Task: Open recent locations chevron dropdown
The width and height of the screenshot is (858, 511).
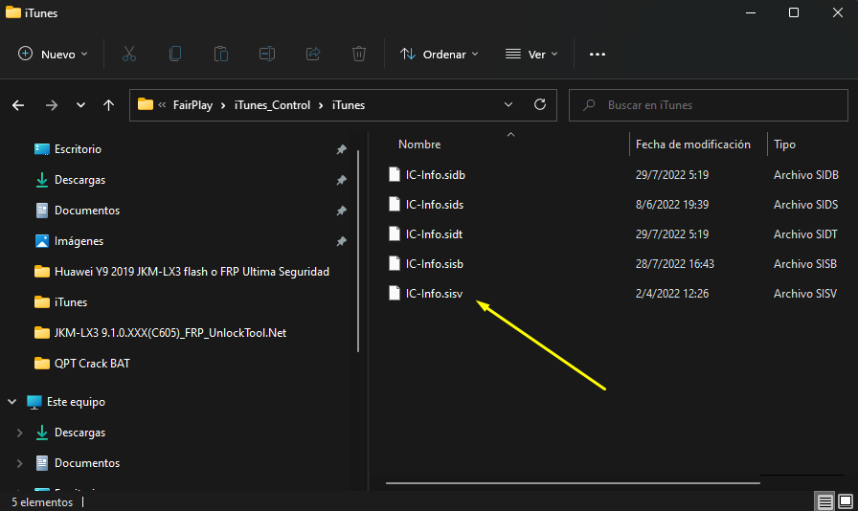Action: [x=80, y=105]
